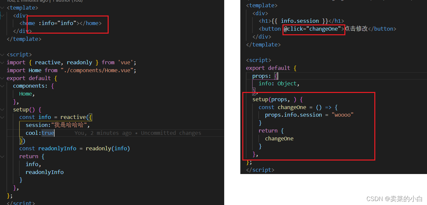
Task: Click 'components: {' line in left editor
Action: pos(34,86)
